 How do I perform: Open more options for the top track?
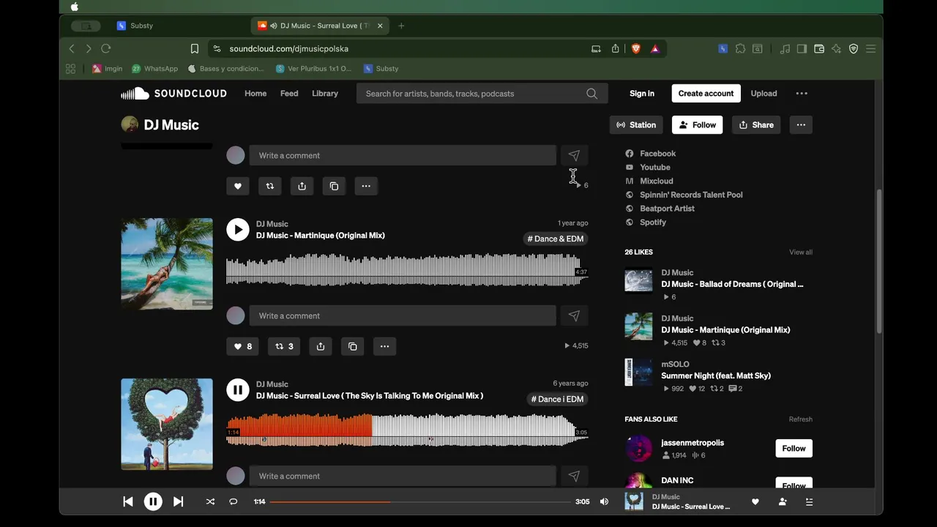[366, 186]
